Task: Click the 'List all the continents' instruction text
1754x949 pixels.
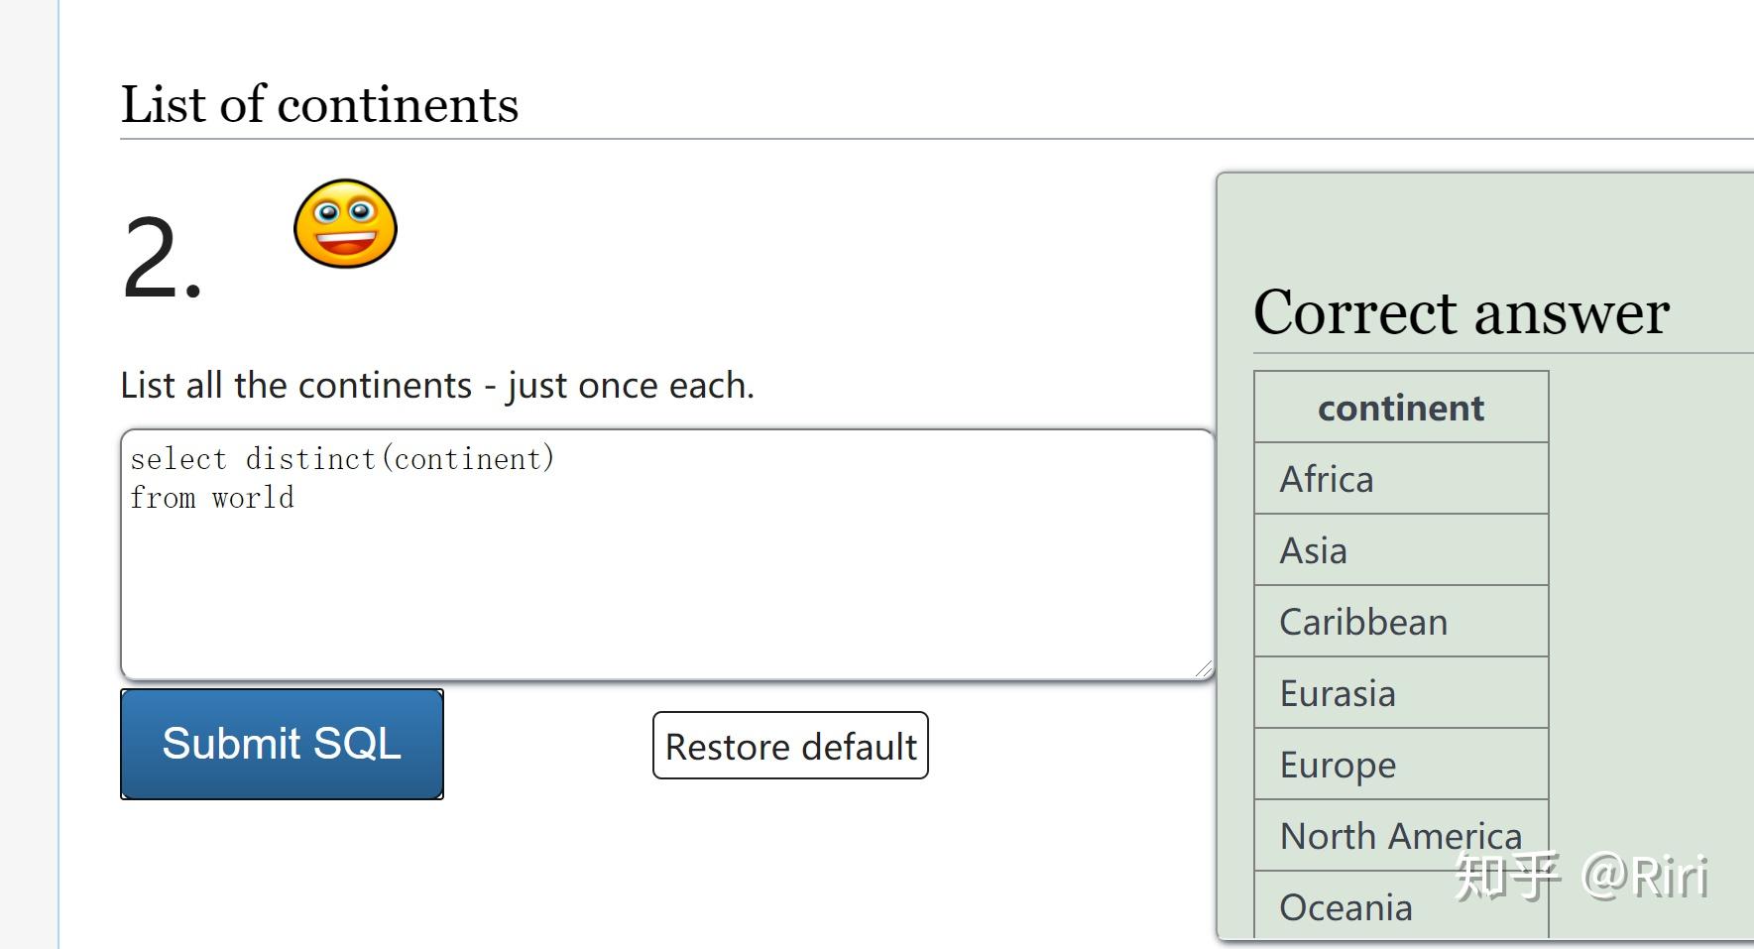Action: pos(437,385)
